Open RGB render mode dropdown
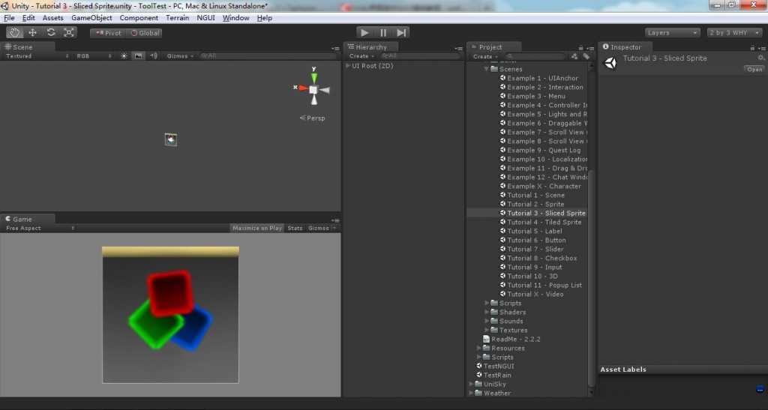The width and height of the screenshot is (768, 410). pos(94,56)
